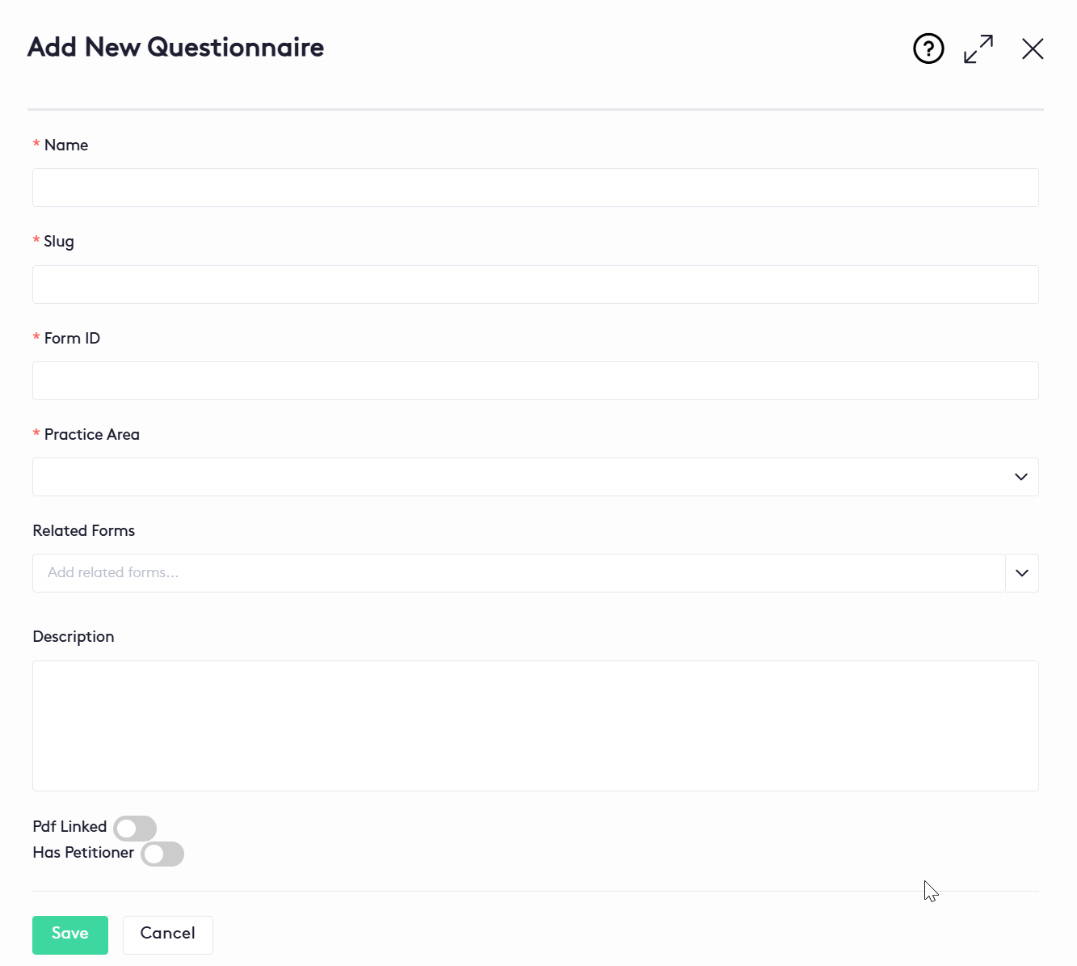This screenshot has width=1077, height=966.
Task: Click the Add New Questionnaire title
Action: (175, 48)
